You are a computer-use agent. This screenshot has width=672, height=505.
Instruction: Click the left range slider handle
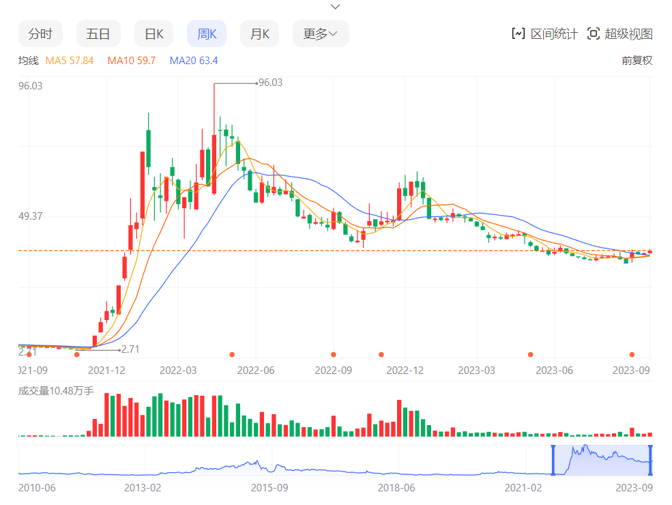pyautogui.click(x=553, y=460)
